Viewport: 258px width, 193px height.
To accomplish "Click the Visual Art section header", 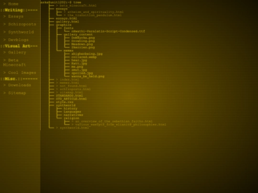I will tap(19, 46).
